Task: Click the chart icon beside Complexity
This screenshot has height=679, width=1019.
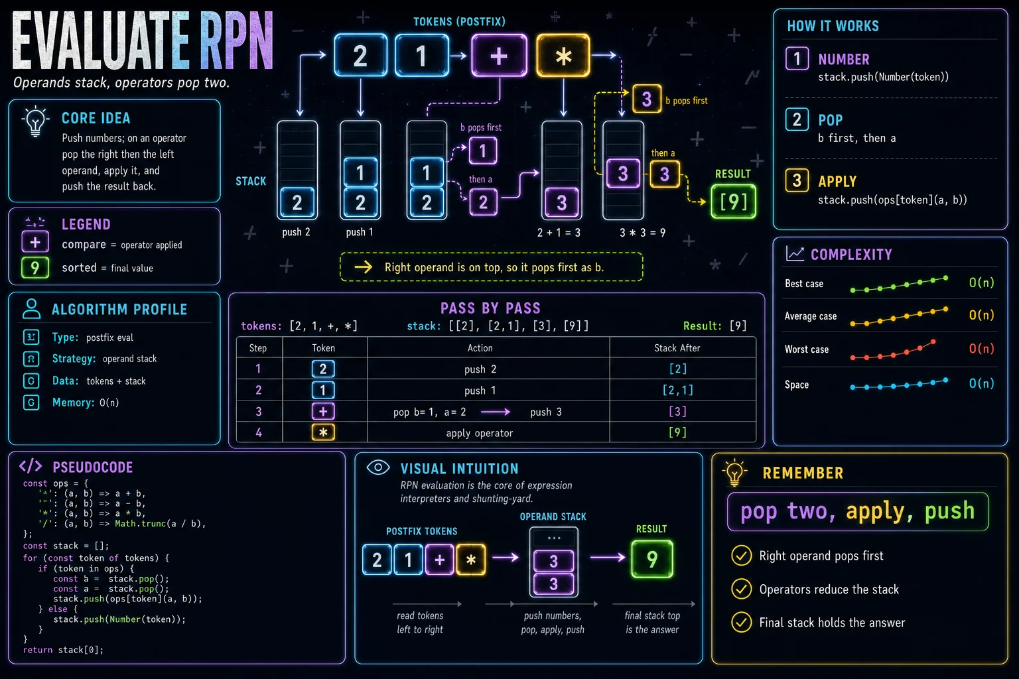Action: point(795,253)
